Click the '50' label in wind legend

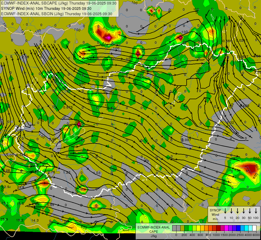250,218
